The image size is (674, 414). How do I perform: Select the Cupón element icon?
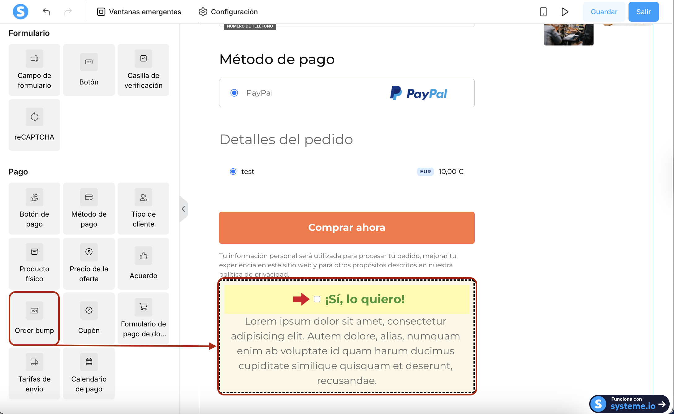coord(89,310)
